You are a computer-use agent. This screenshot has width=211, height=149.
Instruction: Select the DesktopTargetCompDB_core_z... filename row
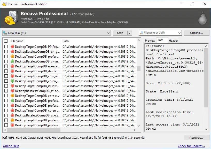coord(37,96)
